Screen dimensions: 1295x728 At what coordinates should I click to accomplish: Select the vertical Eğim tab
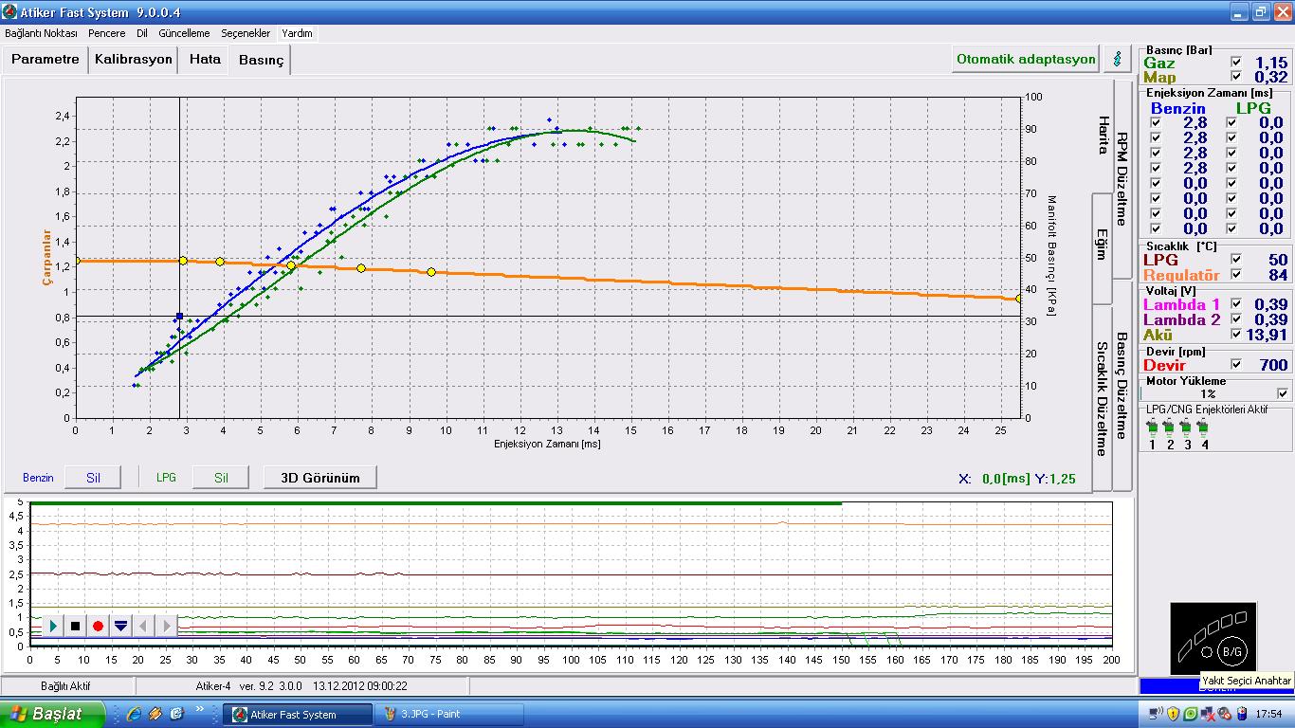click(x=1103, y=248)
